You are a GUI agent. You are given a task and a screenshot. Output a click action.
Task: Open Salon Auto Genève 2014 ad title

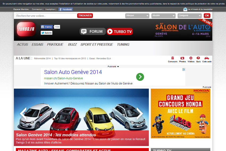coord(73,72)
